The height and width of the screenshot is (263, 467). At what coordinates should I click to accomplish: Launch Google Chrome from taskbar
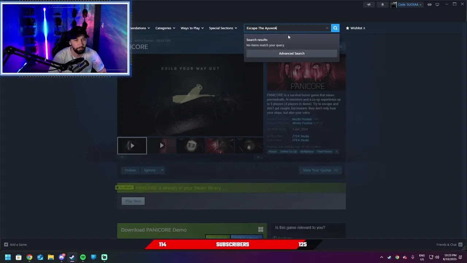pyautogui.click(x=29, y=257)
